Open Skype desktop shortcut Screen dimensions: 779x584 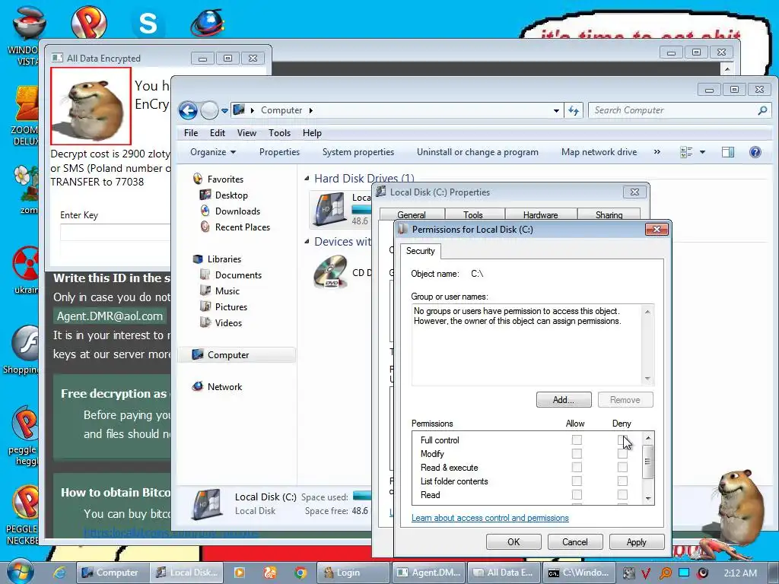(x=148, y=22)
